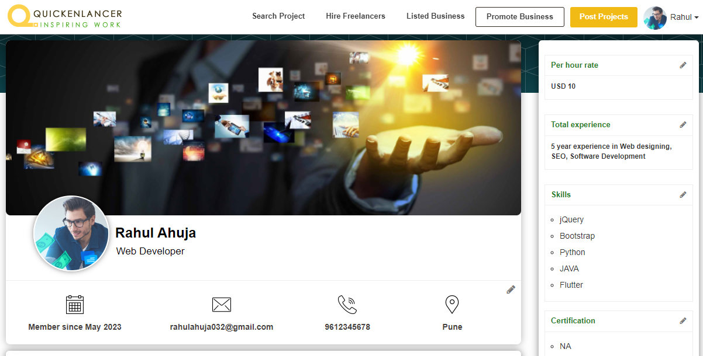The width and height of the screenshot is (703, 356).
Task: Go to Hire Freelancers page
Action: tap(356, 16)
